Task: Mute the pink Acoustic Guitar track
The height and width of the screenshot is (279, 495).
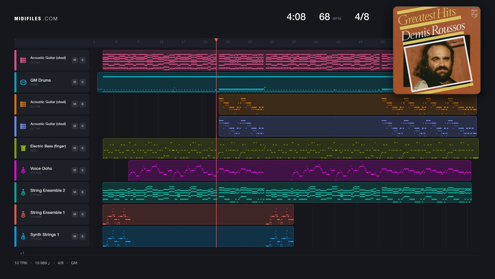Action: click(x=75, y=60)
